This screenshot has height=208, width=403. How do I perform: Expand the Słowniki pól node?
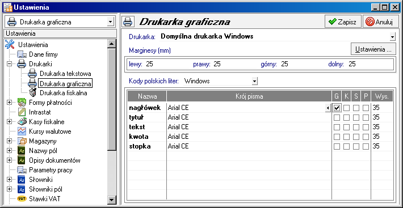coord(10,189)
